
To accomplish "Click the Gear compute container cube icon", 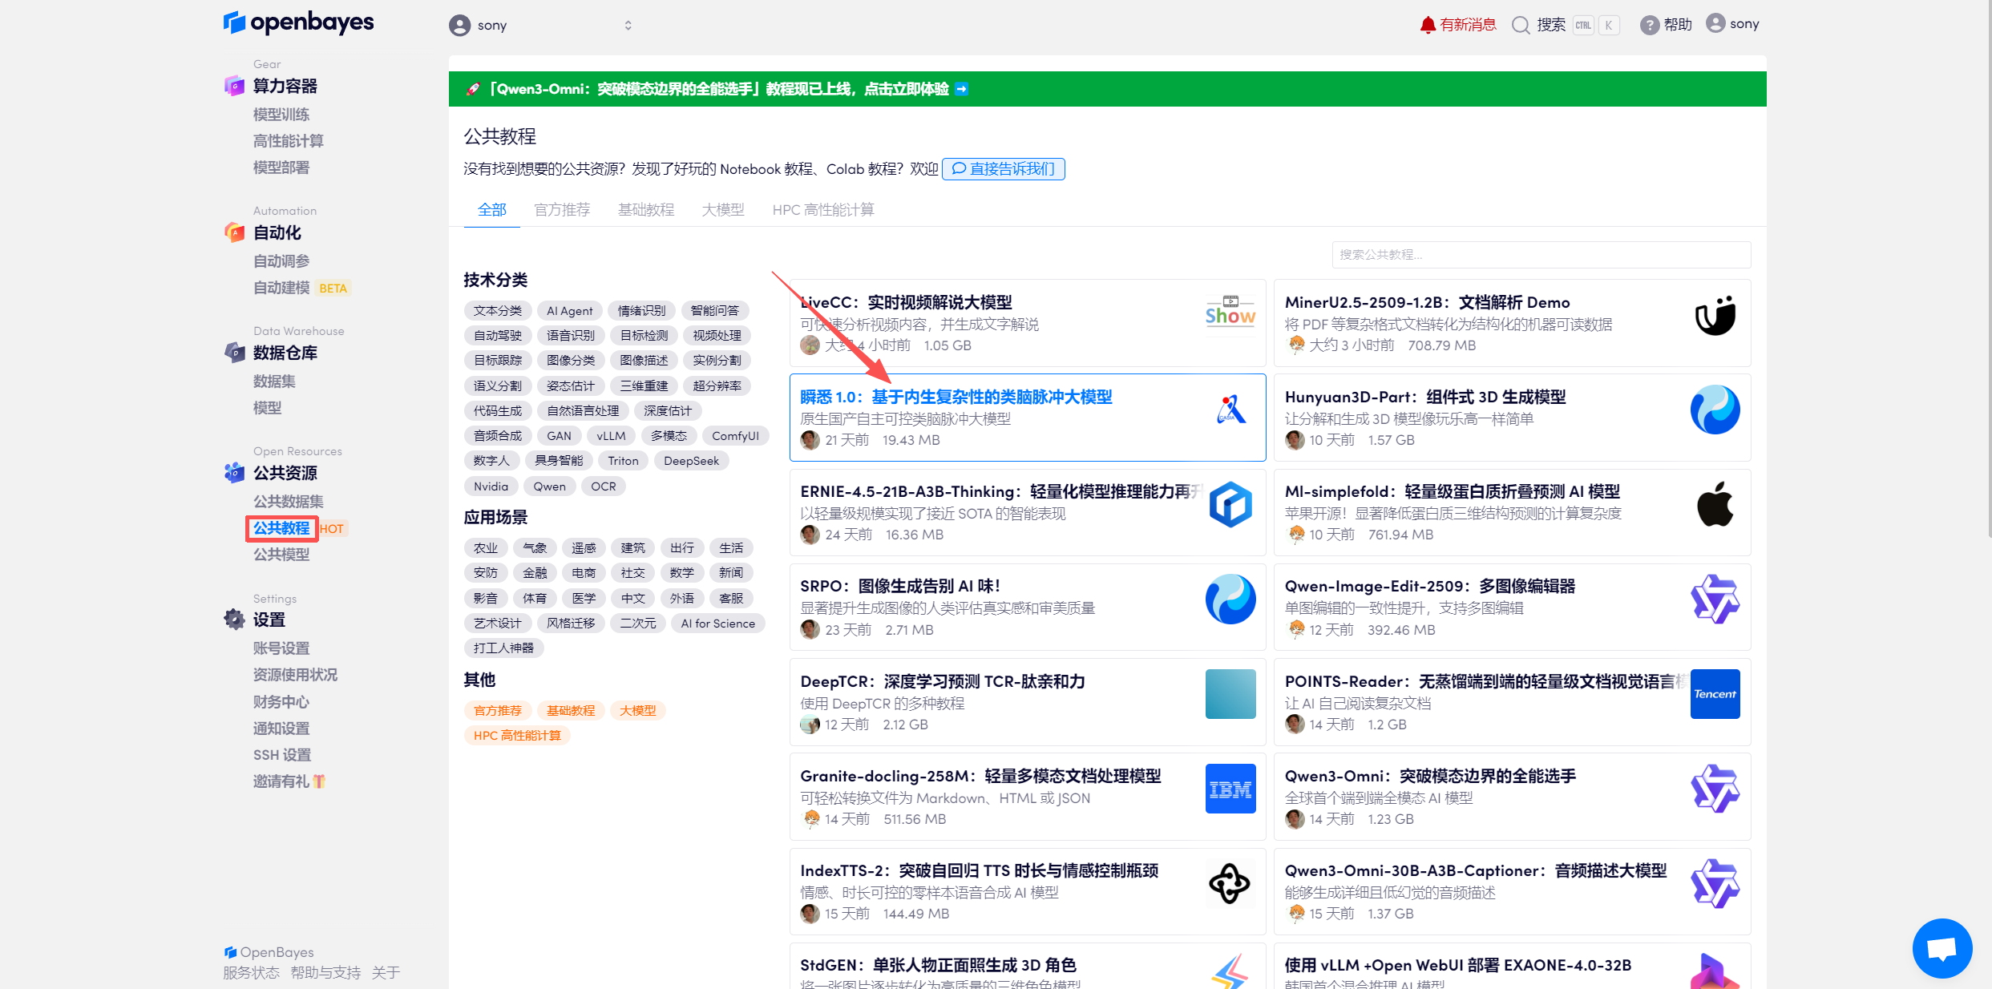I will [234, 86].
